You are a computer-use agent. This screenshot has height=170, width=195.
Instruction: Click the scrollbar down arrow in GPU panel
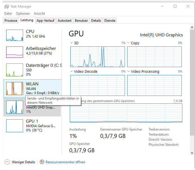192,153
